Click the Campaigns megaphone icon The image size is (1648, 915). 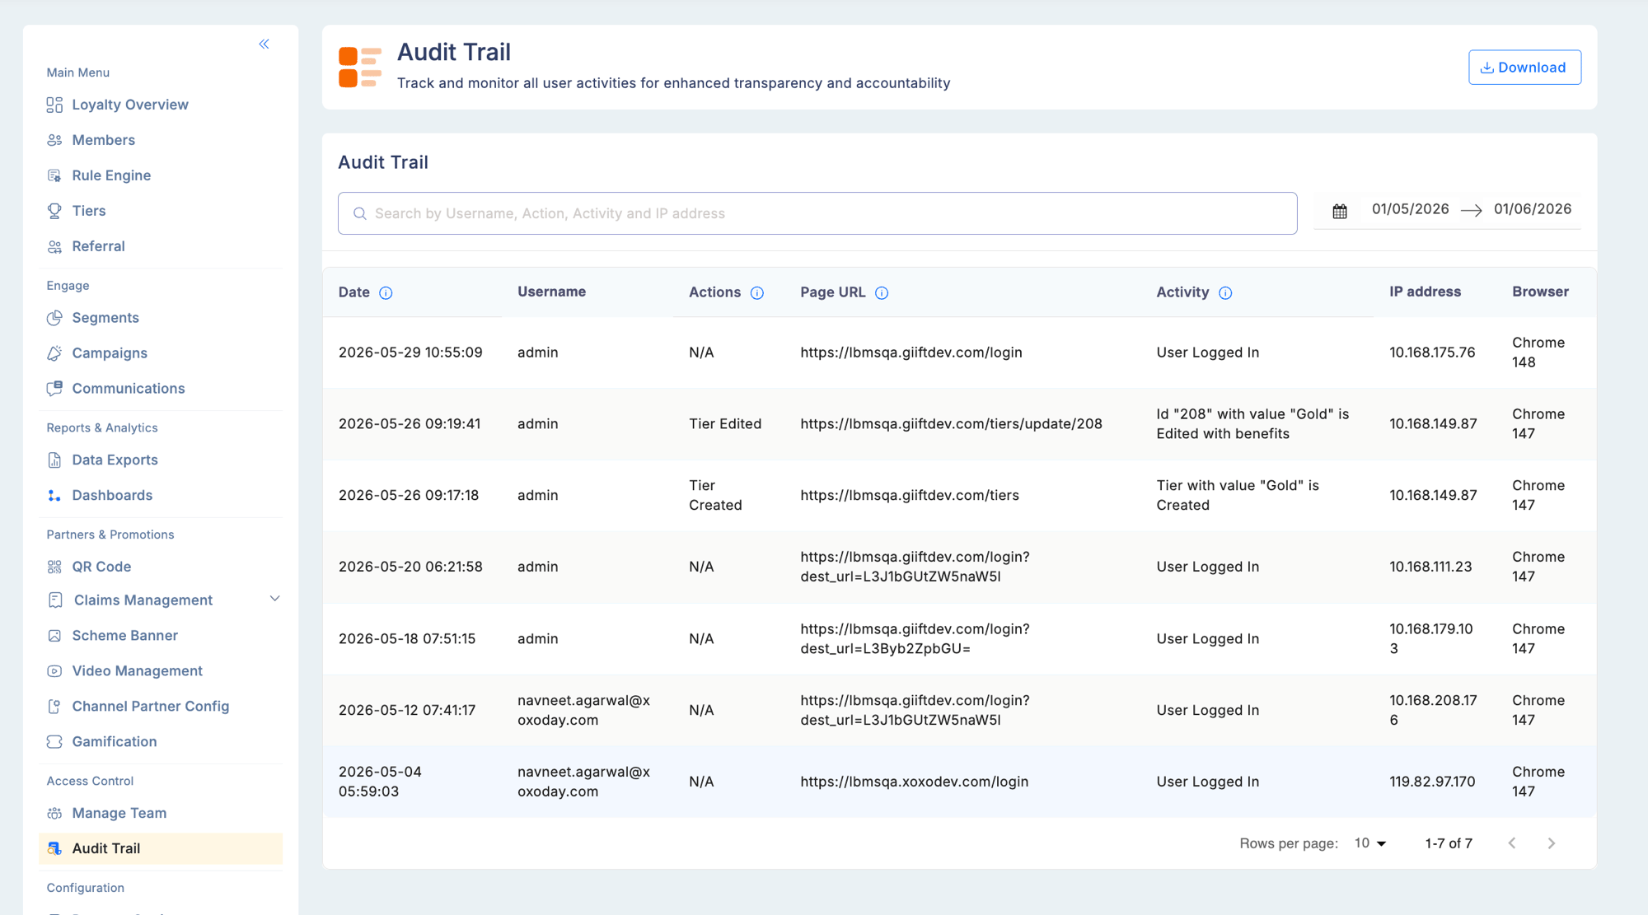click(54, 353)
